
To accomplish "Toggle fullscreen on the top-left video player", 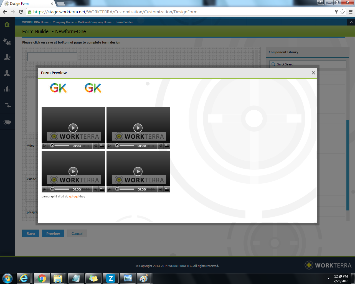I will 102,146.
